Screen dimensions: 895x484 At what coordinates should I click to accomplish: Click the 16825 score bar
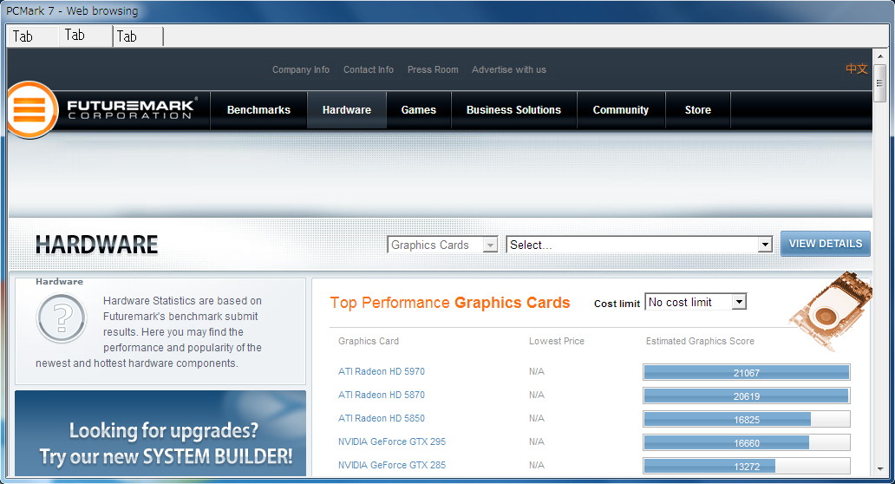coord(747,419)
